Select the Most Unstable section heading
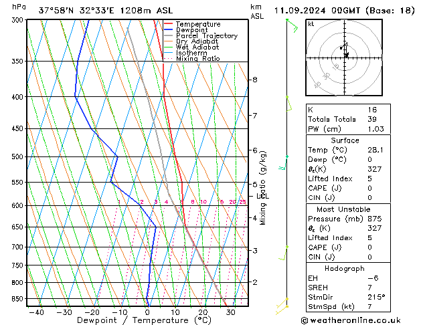 pyautogui.click(x=344, y=210)
